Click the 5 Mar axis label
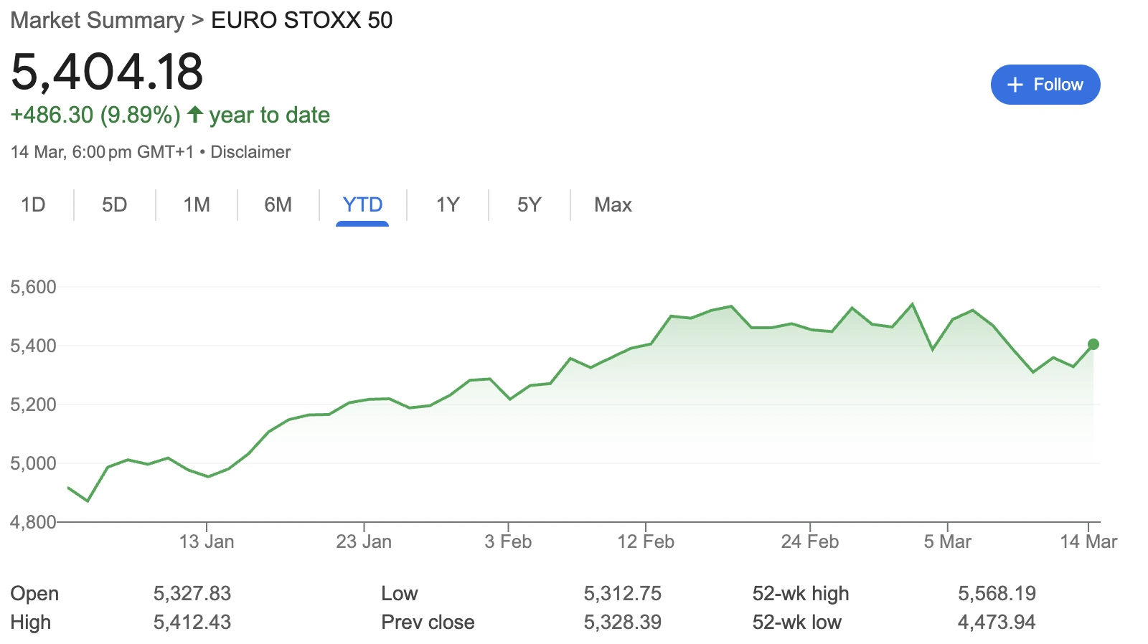Viewport: 1148px width, 644px height. click(948, 541)
